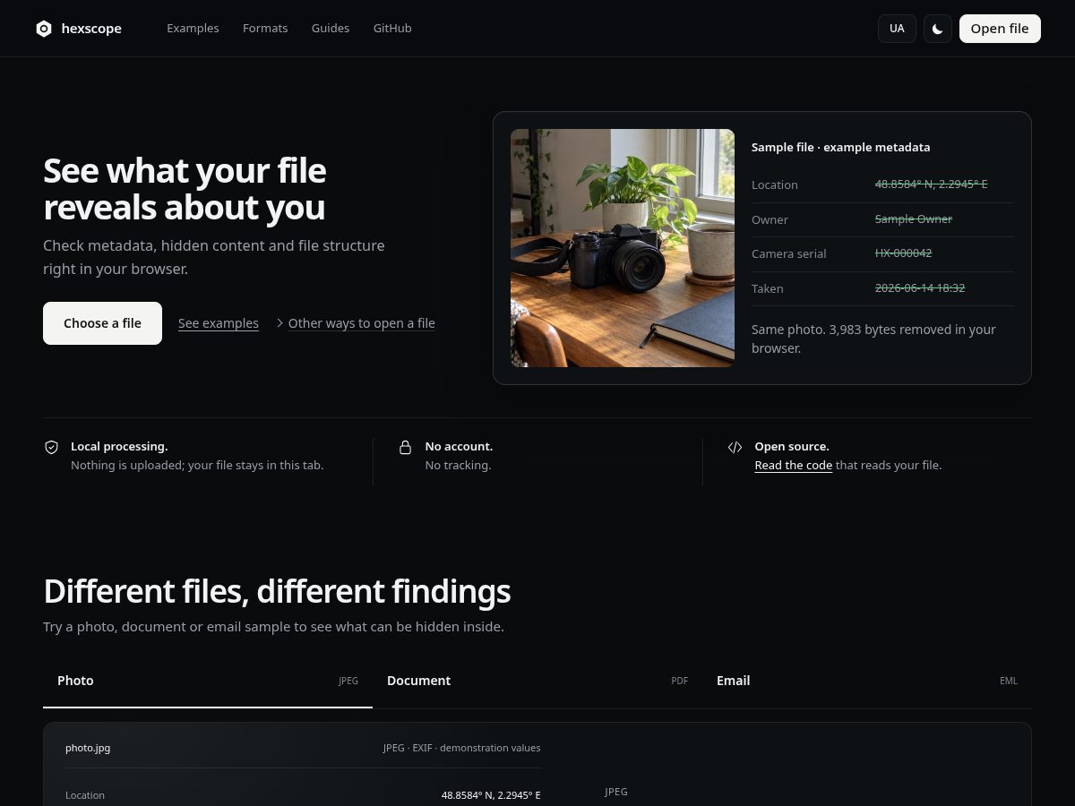This screenshot has height=806, width=1075.
Task: Click the No tracking text
Action: [x=458, y=466]
